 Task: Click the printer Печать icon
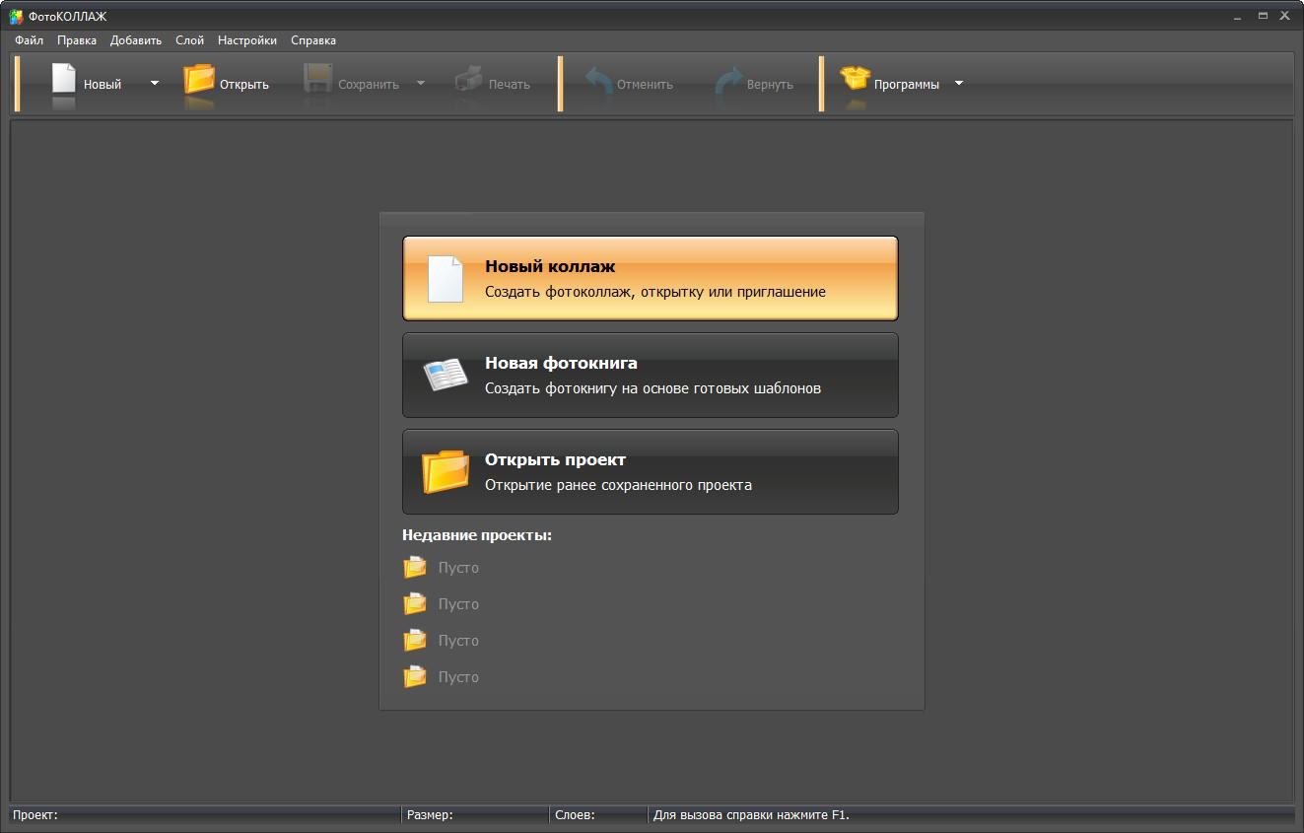(x=469, y=79)
